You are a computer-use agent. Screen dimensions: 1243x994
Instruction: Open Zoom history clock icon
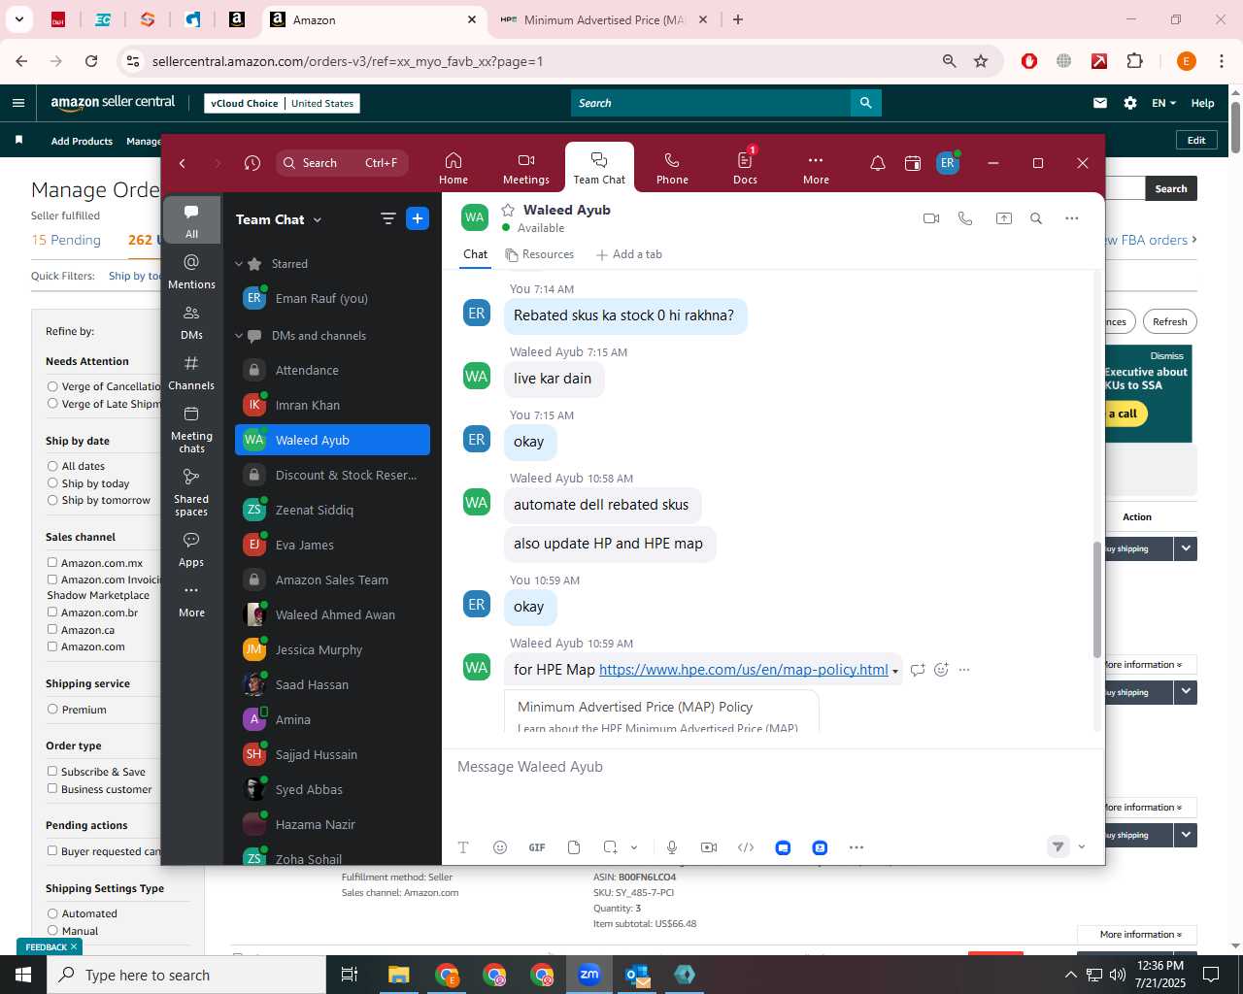point(252,163)
